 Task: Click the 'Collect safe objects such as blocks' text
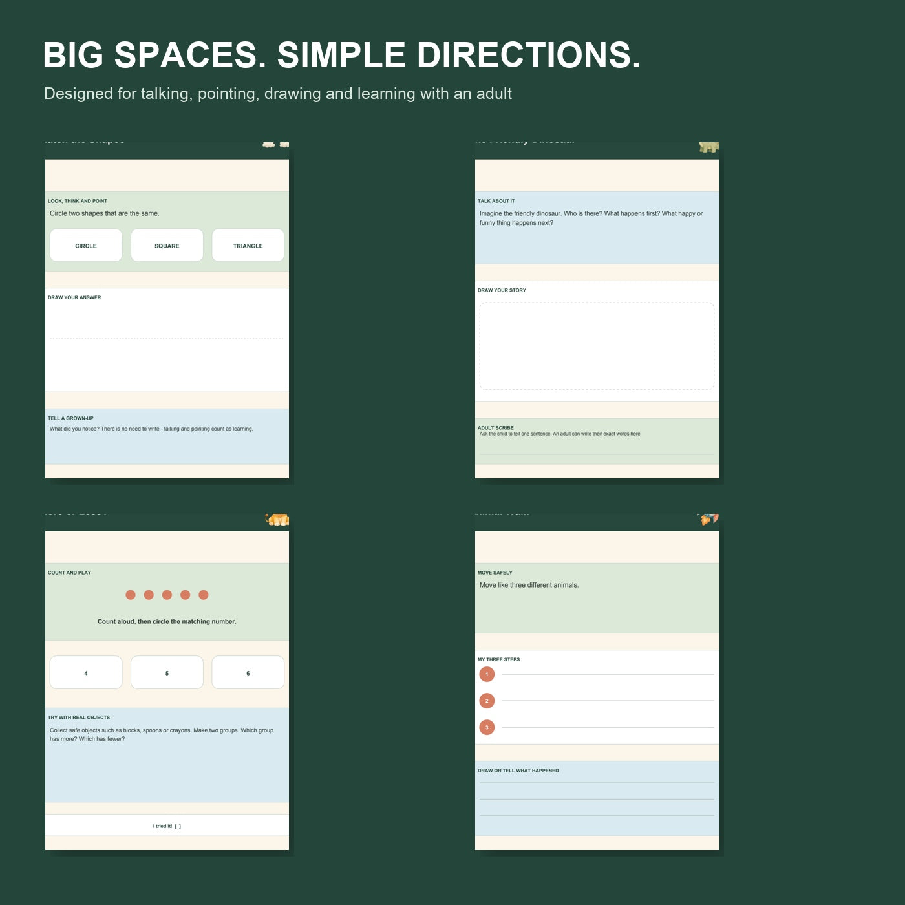[x=162, y=734]
